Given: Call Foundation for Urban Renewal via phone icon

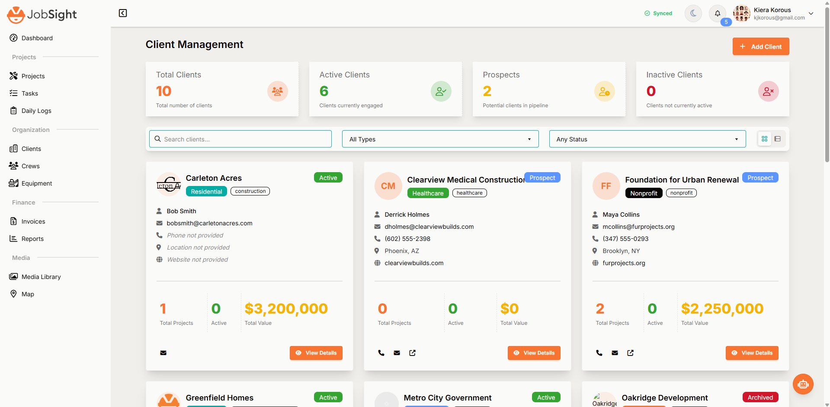Looking at the screenshot, I should (599, 353).
